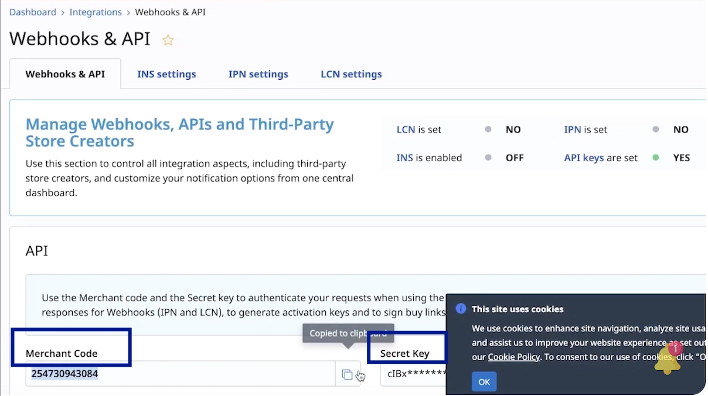Image resolution: width=708 pixels, height=396 pixels.
Task: Select the 'Webhooks & API' breadcrumb text
Action: click(x=170, y=12)
